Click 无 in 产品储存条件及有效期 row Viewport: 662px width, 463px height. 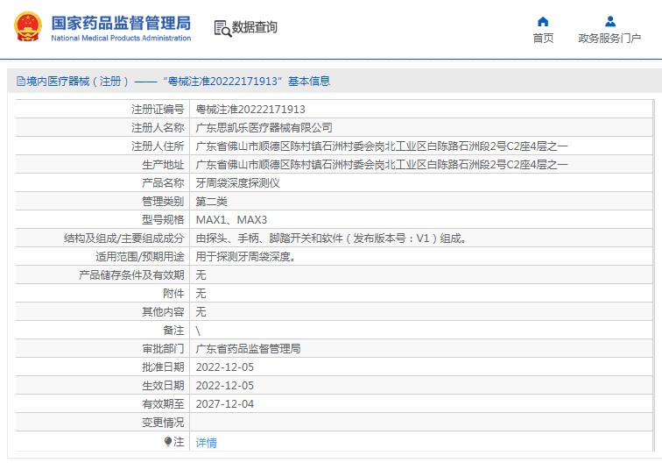point(201,275)
